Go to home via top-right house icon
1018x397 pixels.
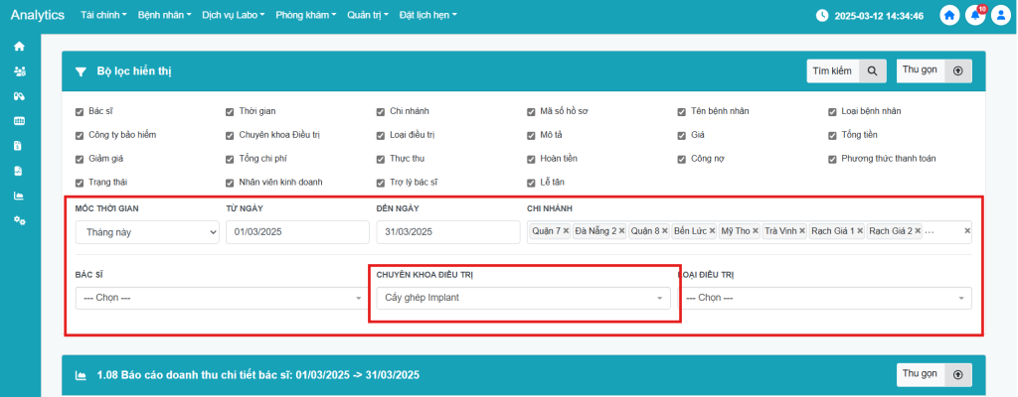pyautogui.click(x=949, y=16)
